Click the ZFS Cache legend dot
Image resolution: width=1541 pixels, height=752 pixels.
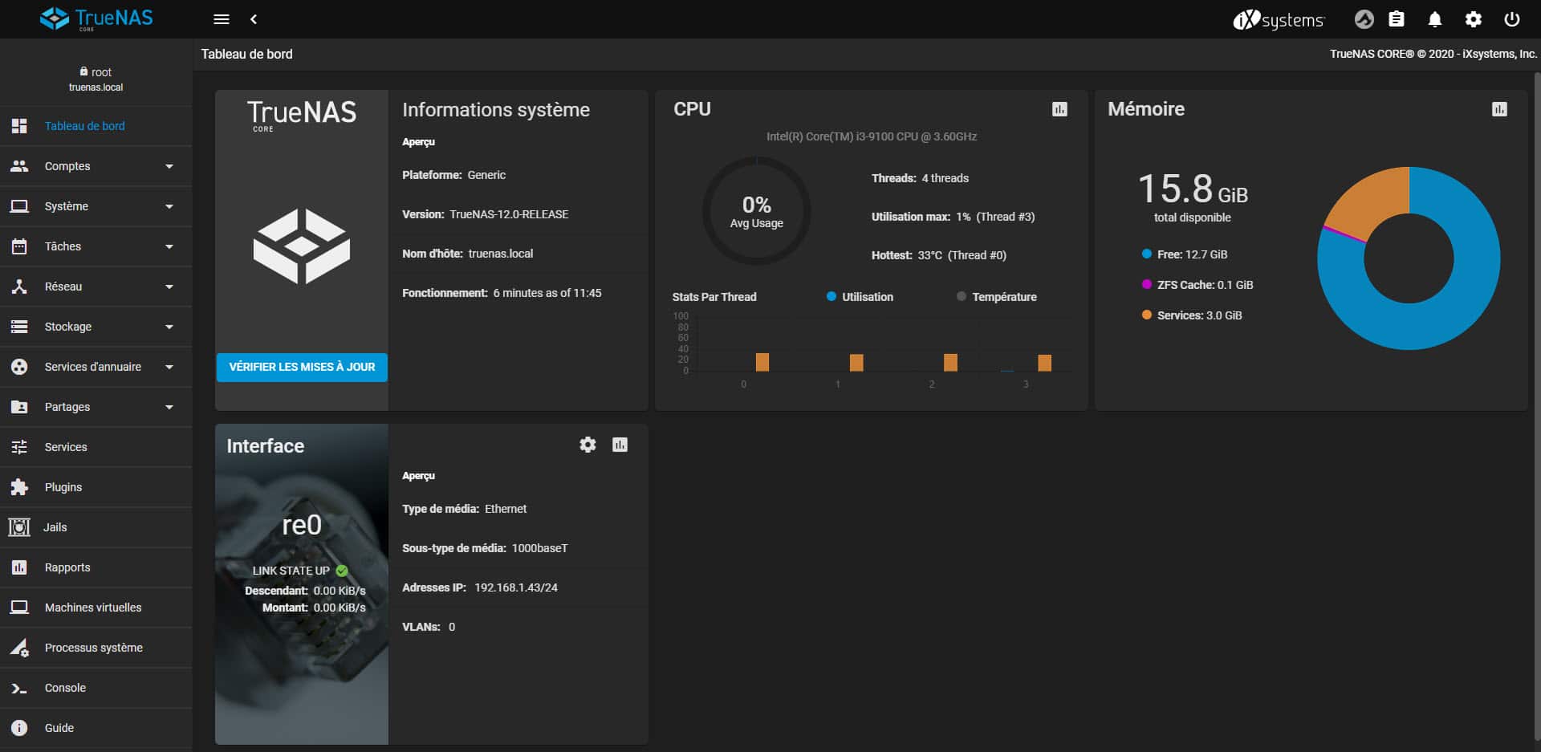(1147, 284)
